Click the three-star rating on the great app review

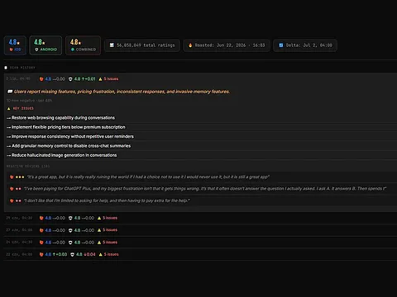(20, 177)
